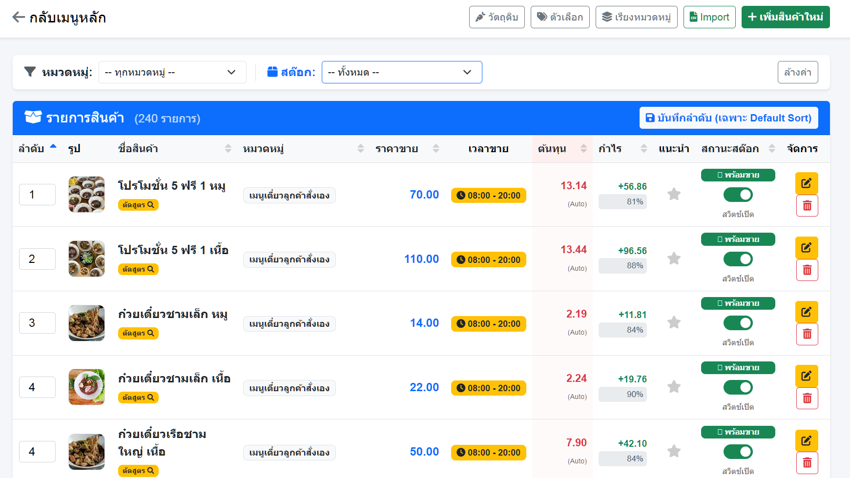Star โปรโมชั่น 5 ฟรี 1 หมู as recommended
This screenshot has height=478, width=850.
pos(674,194)
